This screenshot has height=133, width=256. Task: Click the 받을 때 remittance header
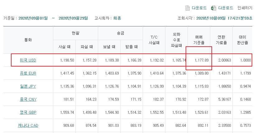click(132, 47)
